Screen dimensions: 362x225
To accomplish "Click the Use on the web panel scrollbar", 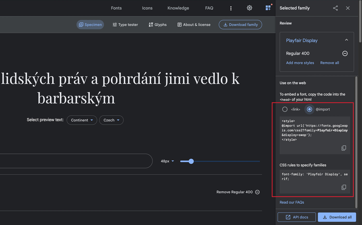I will pos(356,142).
